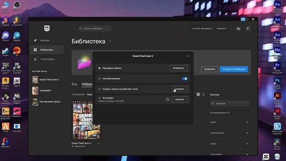The image size is (286, 161).
Task: Click УДАЛИТЬ to uninstall the game
Action: (180, 99)
